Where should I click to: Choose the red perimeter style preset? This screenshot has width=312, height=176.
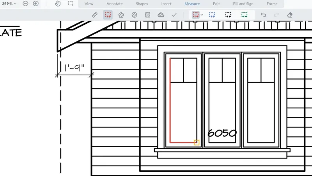pos(196,15)
